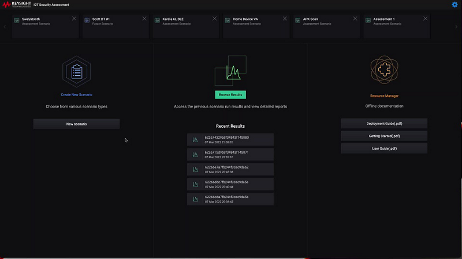
Task: Open the settings gear icon
Action: (454, 5)
